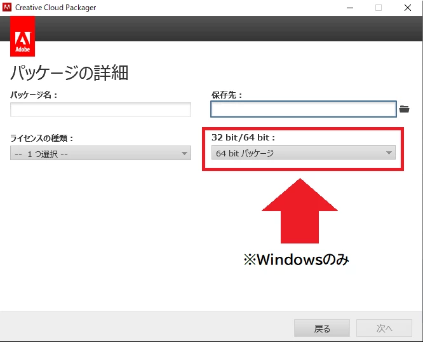
Task: Focus the 保存先 path field
Action: (304, 109)
